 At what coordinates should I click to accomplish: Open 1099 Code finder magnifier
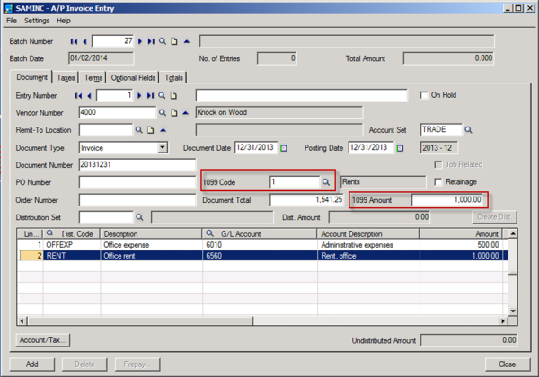coord(326,182)
